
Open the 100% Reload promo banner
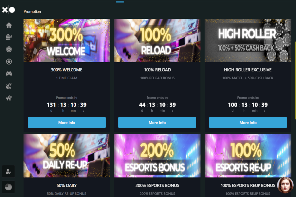[x=157, y=40]
